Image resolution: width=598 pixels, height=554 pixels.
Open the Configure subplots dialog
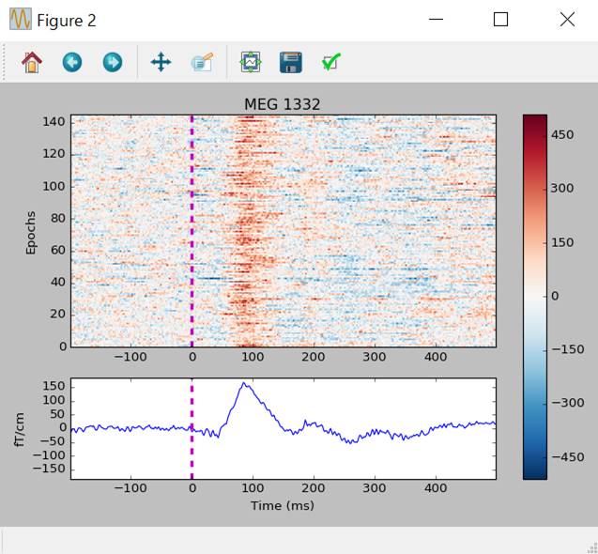(251, 63)
